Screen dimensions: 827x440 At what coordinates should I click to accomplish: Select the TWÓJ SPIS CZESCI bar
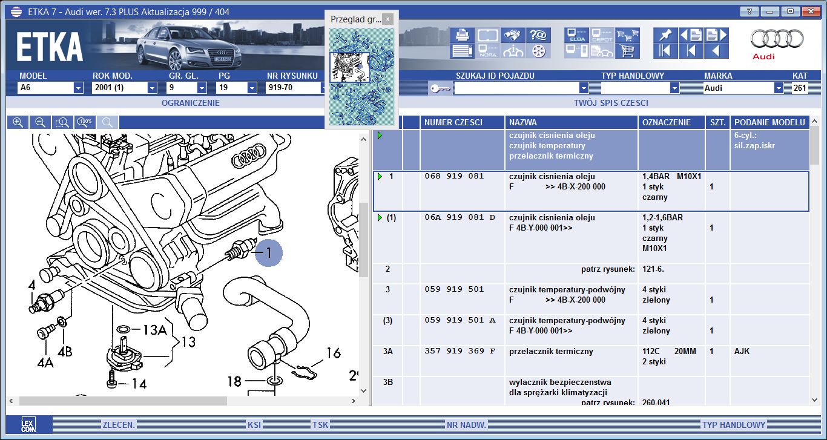(x=611, y=103)
